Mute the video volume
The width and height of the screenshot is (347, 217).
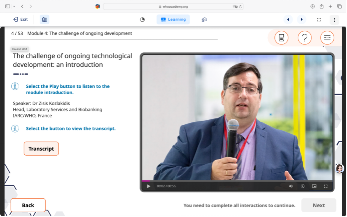[x=291, y=186]
